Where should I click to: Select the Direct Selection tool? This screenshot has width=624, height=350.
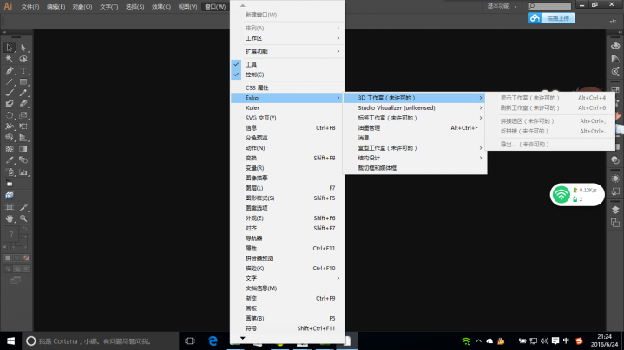[x=23, y=48]
